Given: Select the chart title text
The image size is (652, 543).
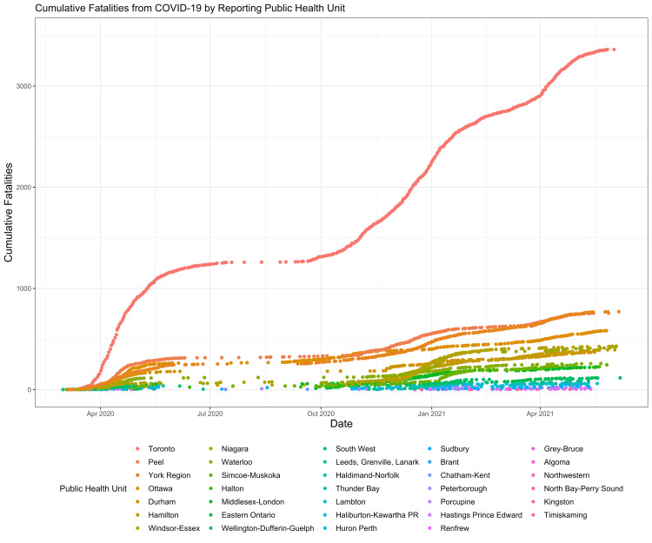Looking at the screenshot, I should (x=190, y=8).
